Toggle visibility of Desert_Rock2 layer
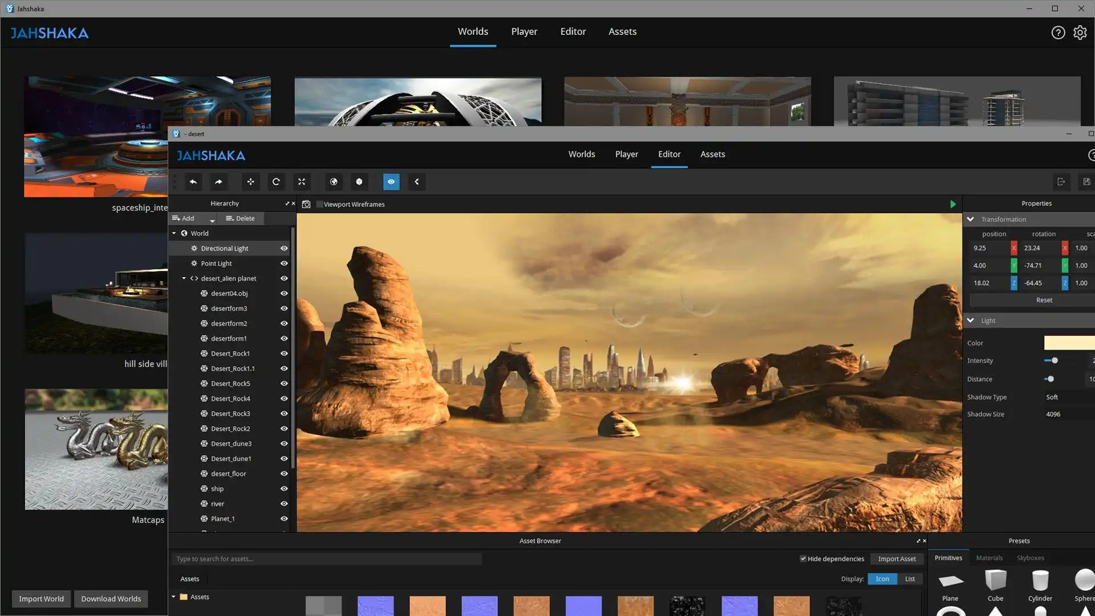 click(284, 428)
